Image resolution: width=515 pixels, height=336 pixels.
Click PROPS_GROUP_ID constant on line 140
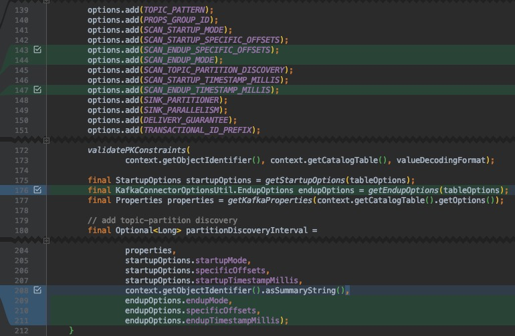tap(177, 20)
